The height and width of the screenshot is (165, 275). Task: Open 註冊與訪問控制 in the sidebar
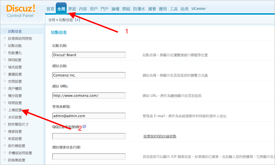pos(20,39)
